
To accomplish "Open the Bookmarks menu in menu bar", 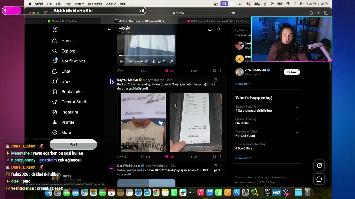I will (x=95, y=4).
